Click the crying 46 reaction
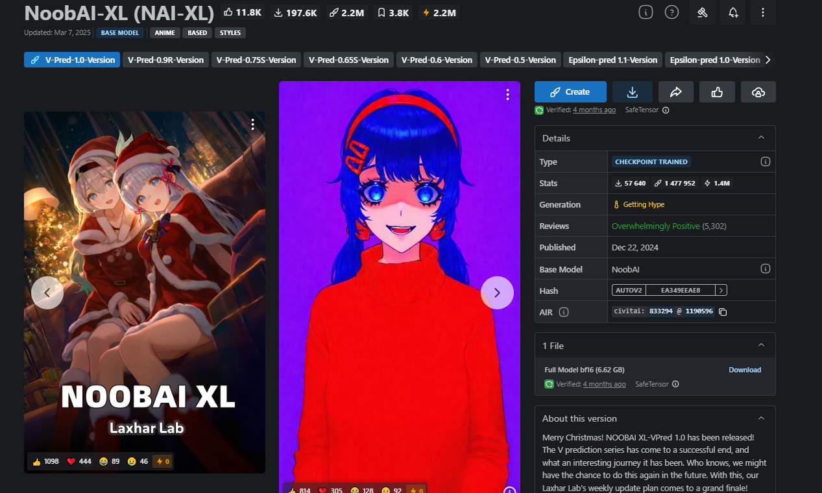The width and height of the screenshot is (822, 493). pos(139,461)
